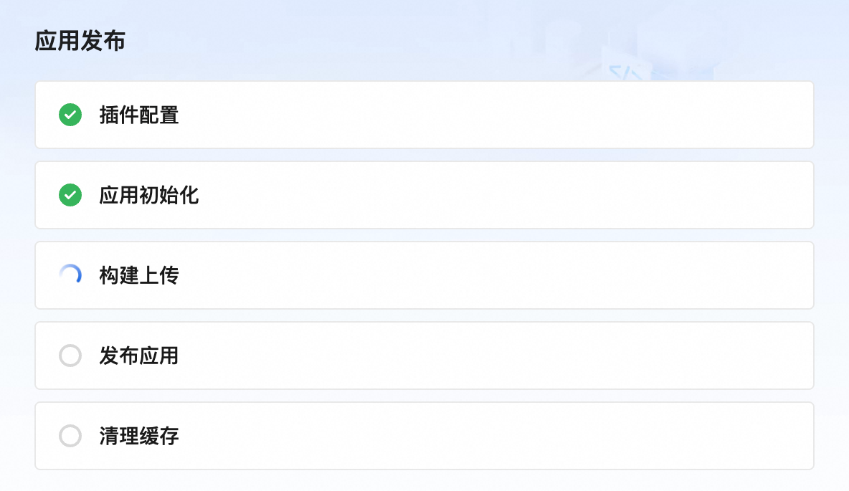Click blank header area right of 应用发布 title
The height and width of the screenshot is (491, 849).
323,41
